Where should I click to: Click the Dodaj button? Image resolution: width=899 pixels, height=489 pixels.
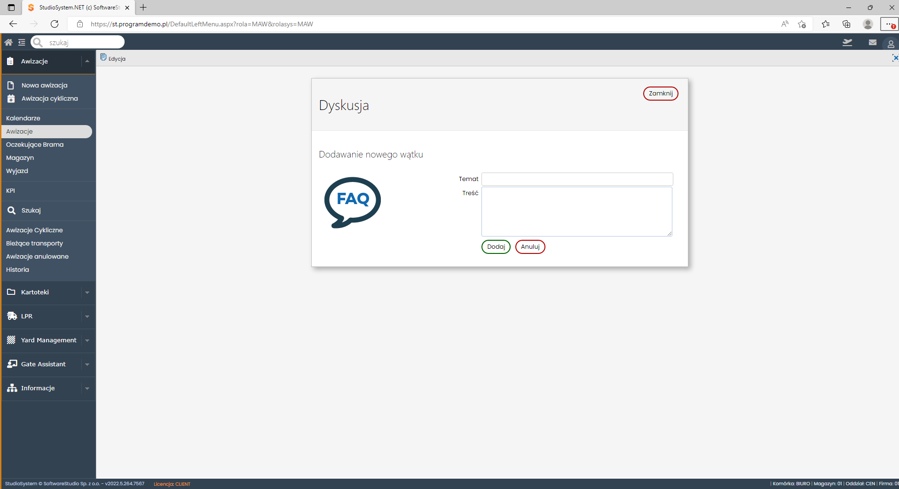pos(496,247)
